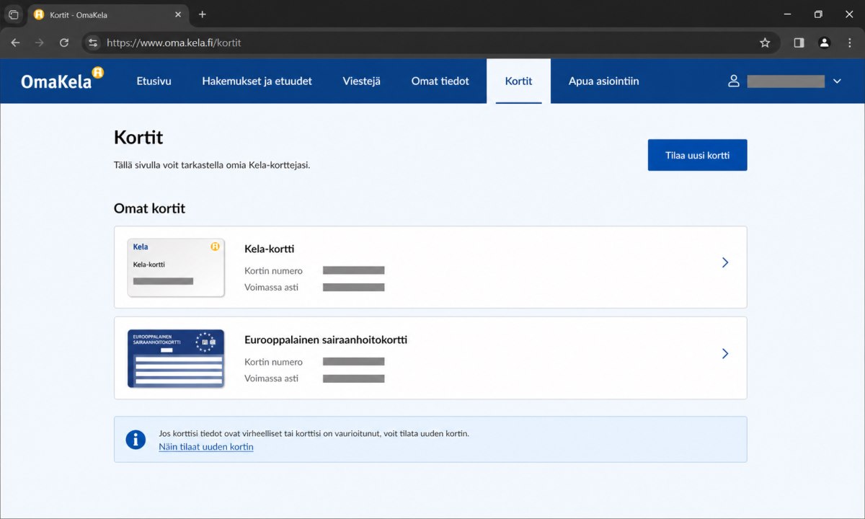Reload the page with the refresh icon
Viewport: 865px width, 519px height.
[64, 43]
